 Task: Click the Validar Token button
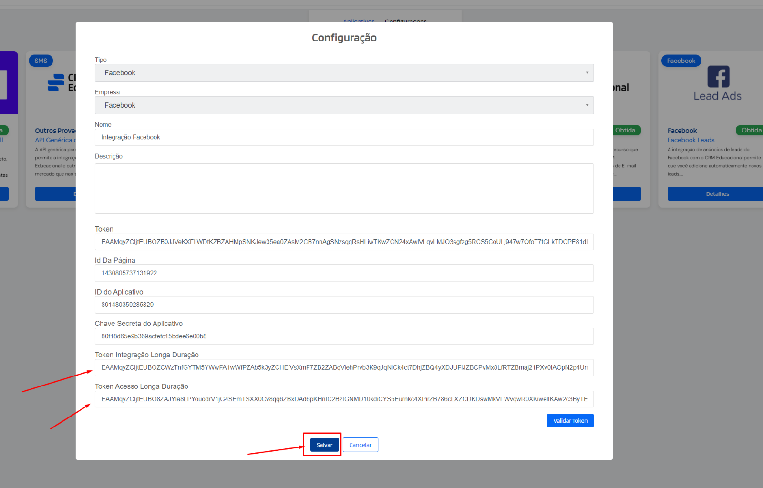pyautogui.click(x=570, y=420)
